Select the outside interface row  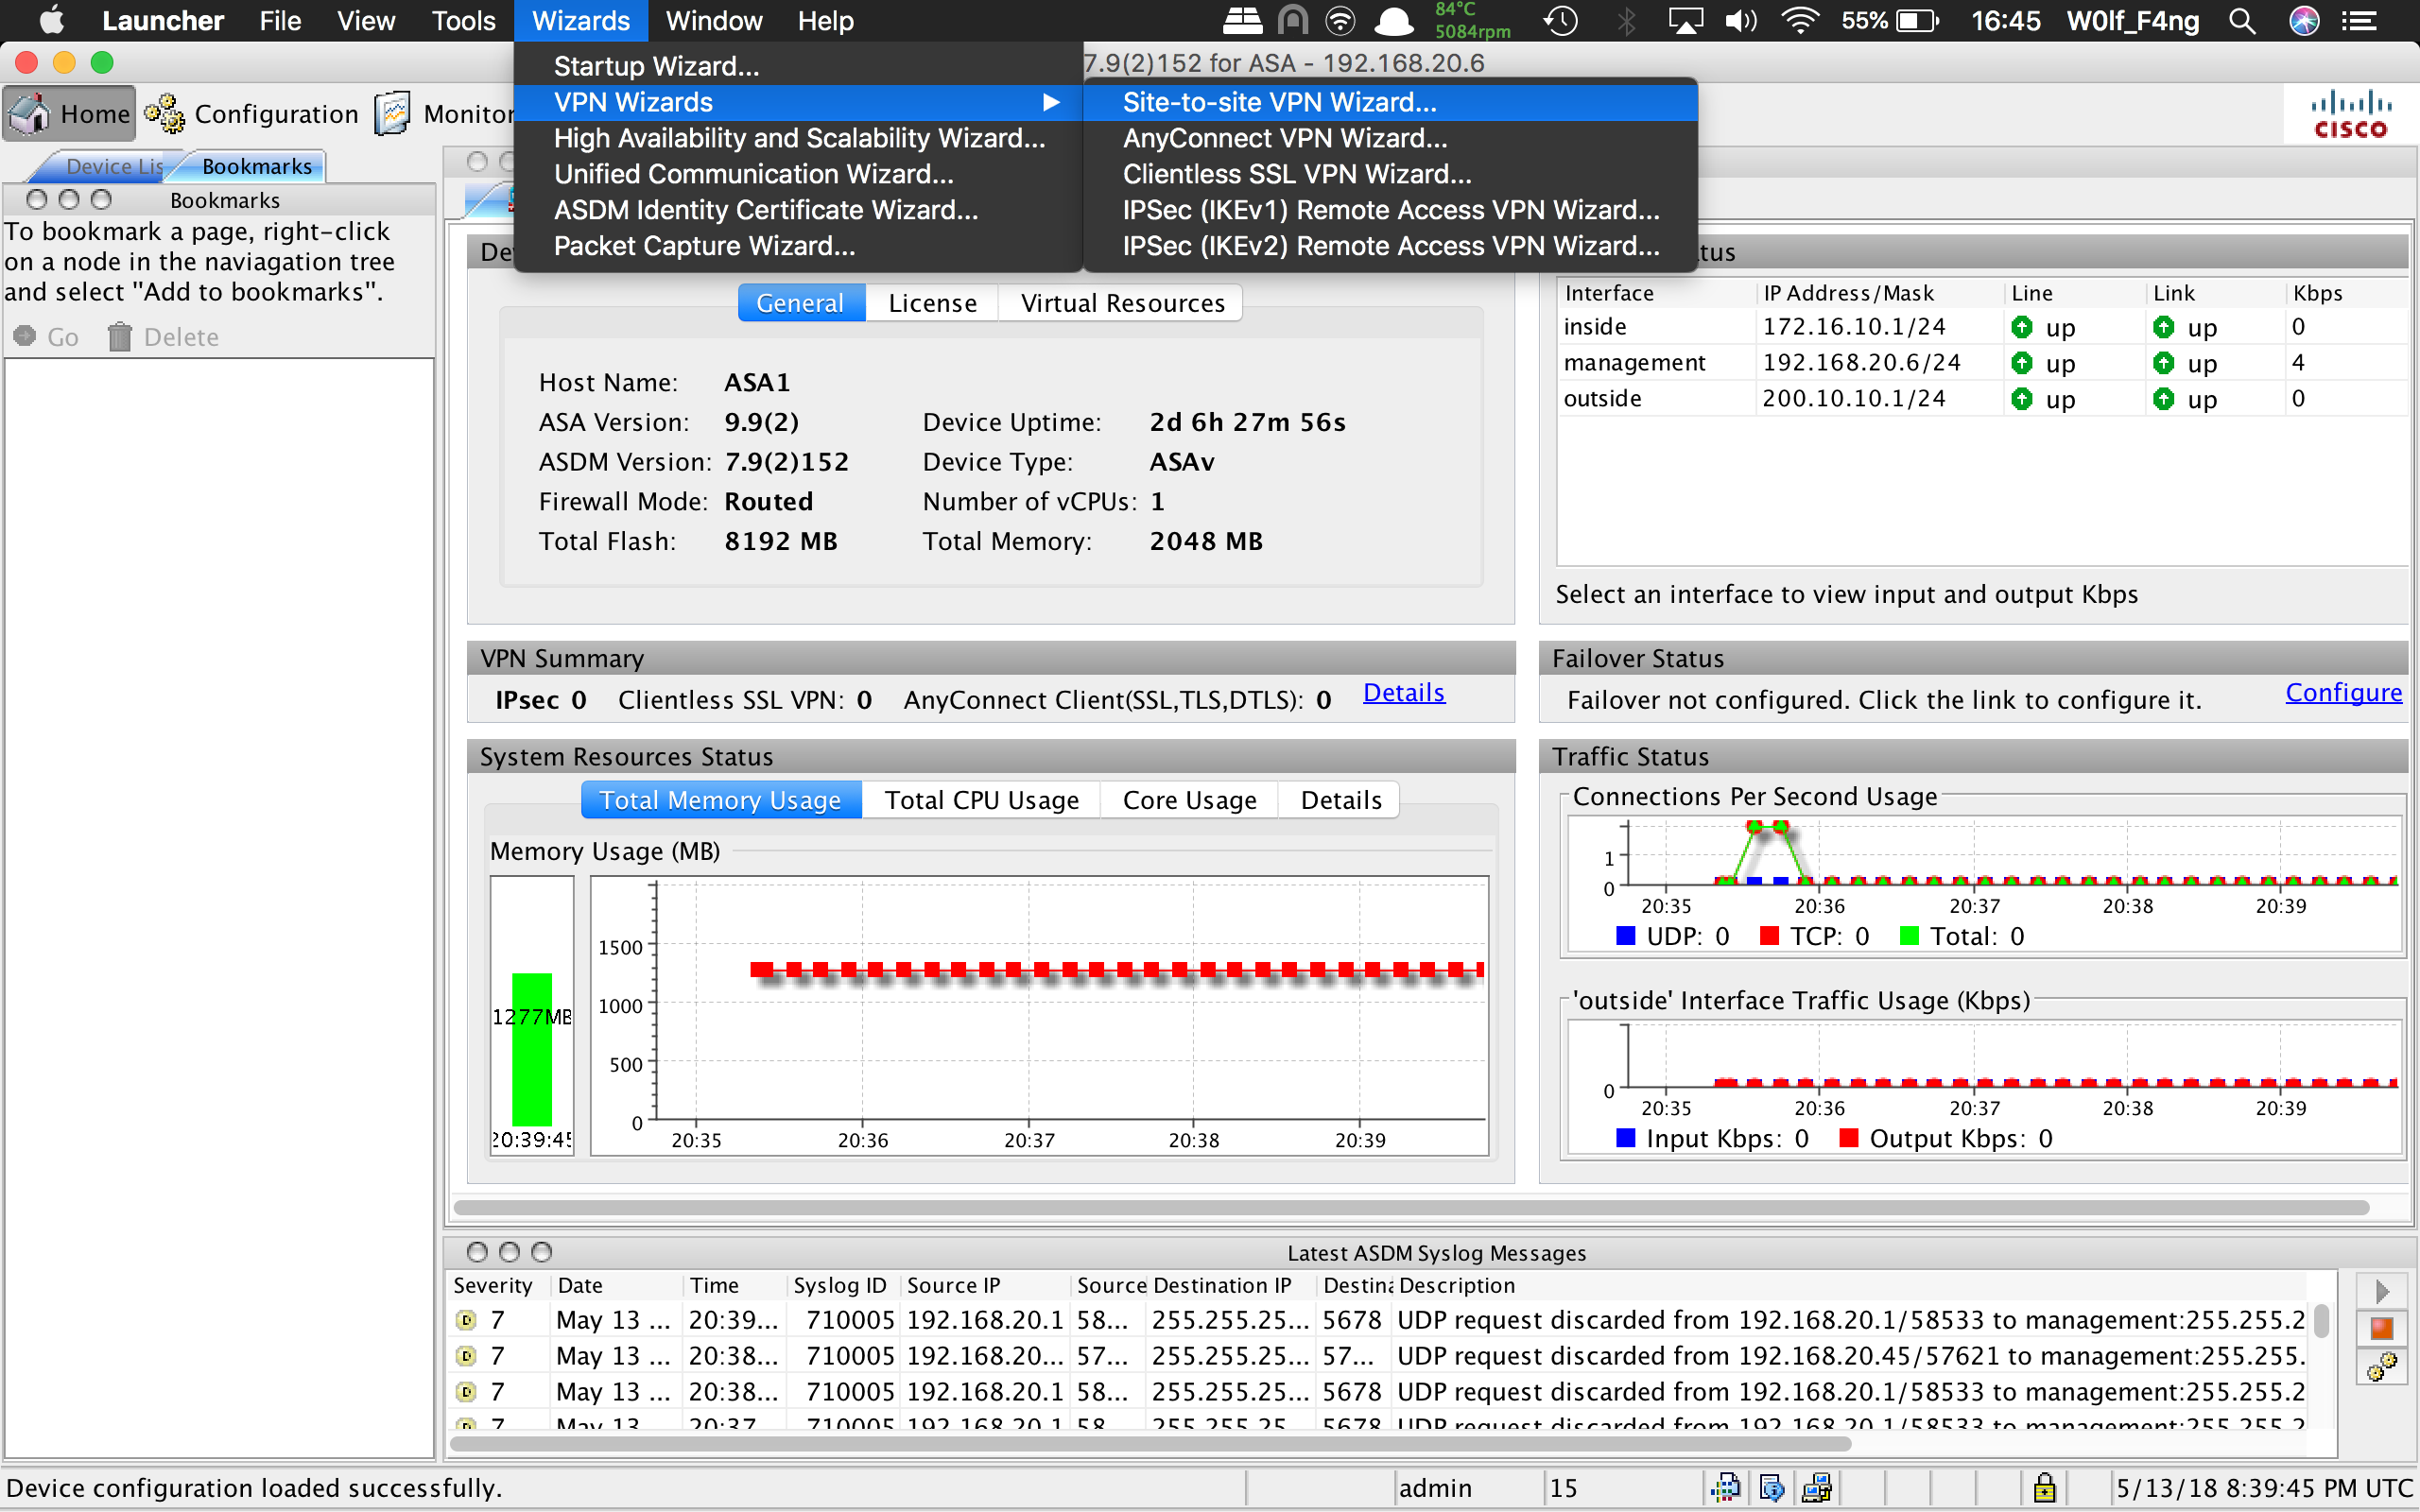point(1602,399)
